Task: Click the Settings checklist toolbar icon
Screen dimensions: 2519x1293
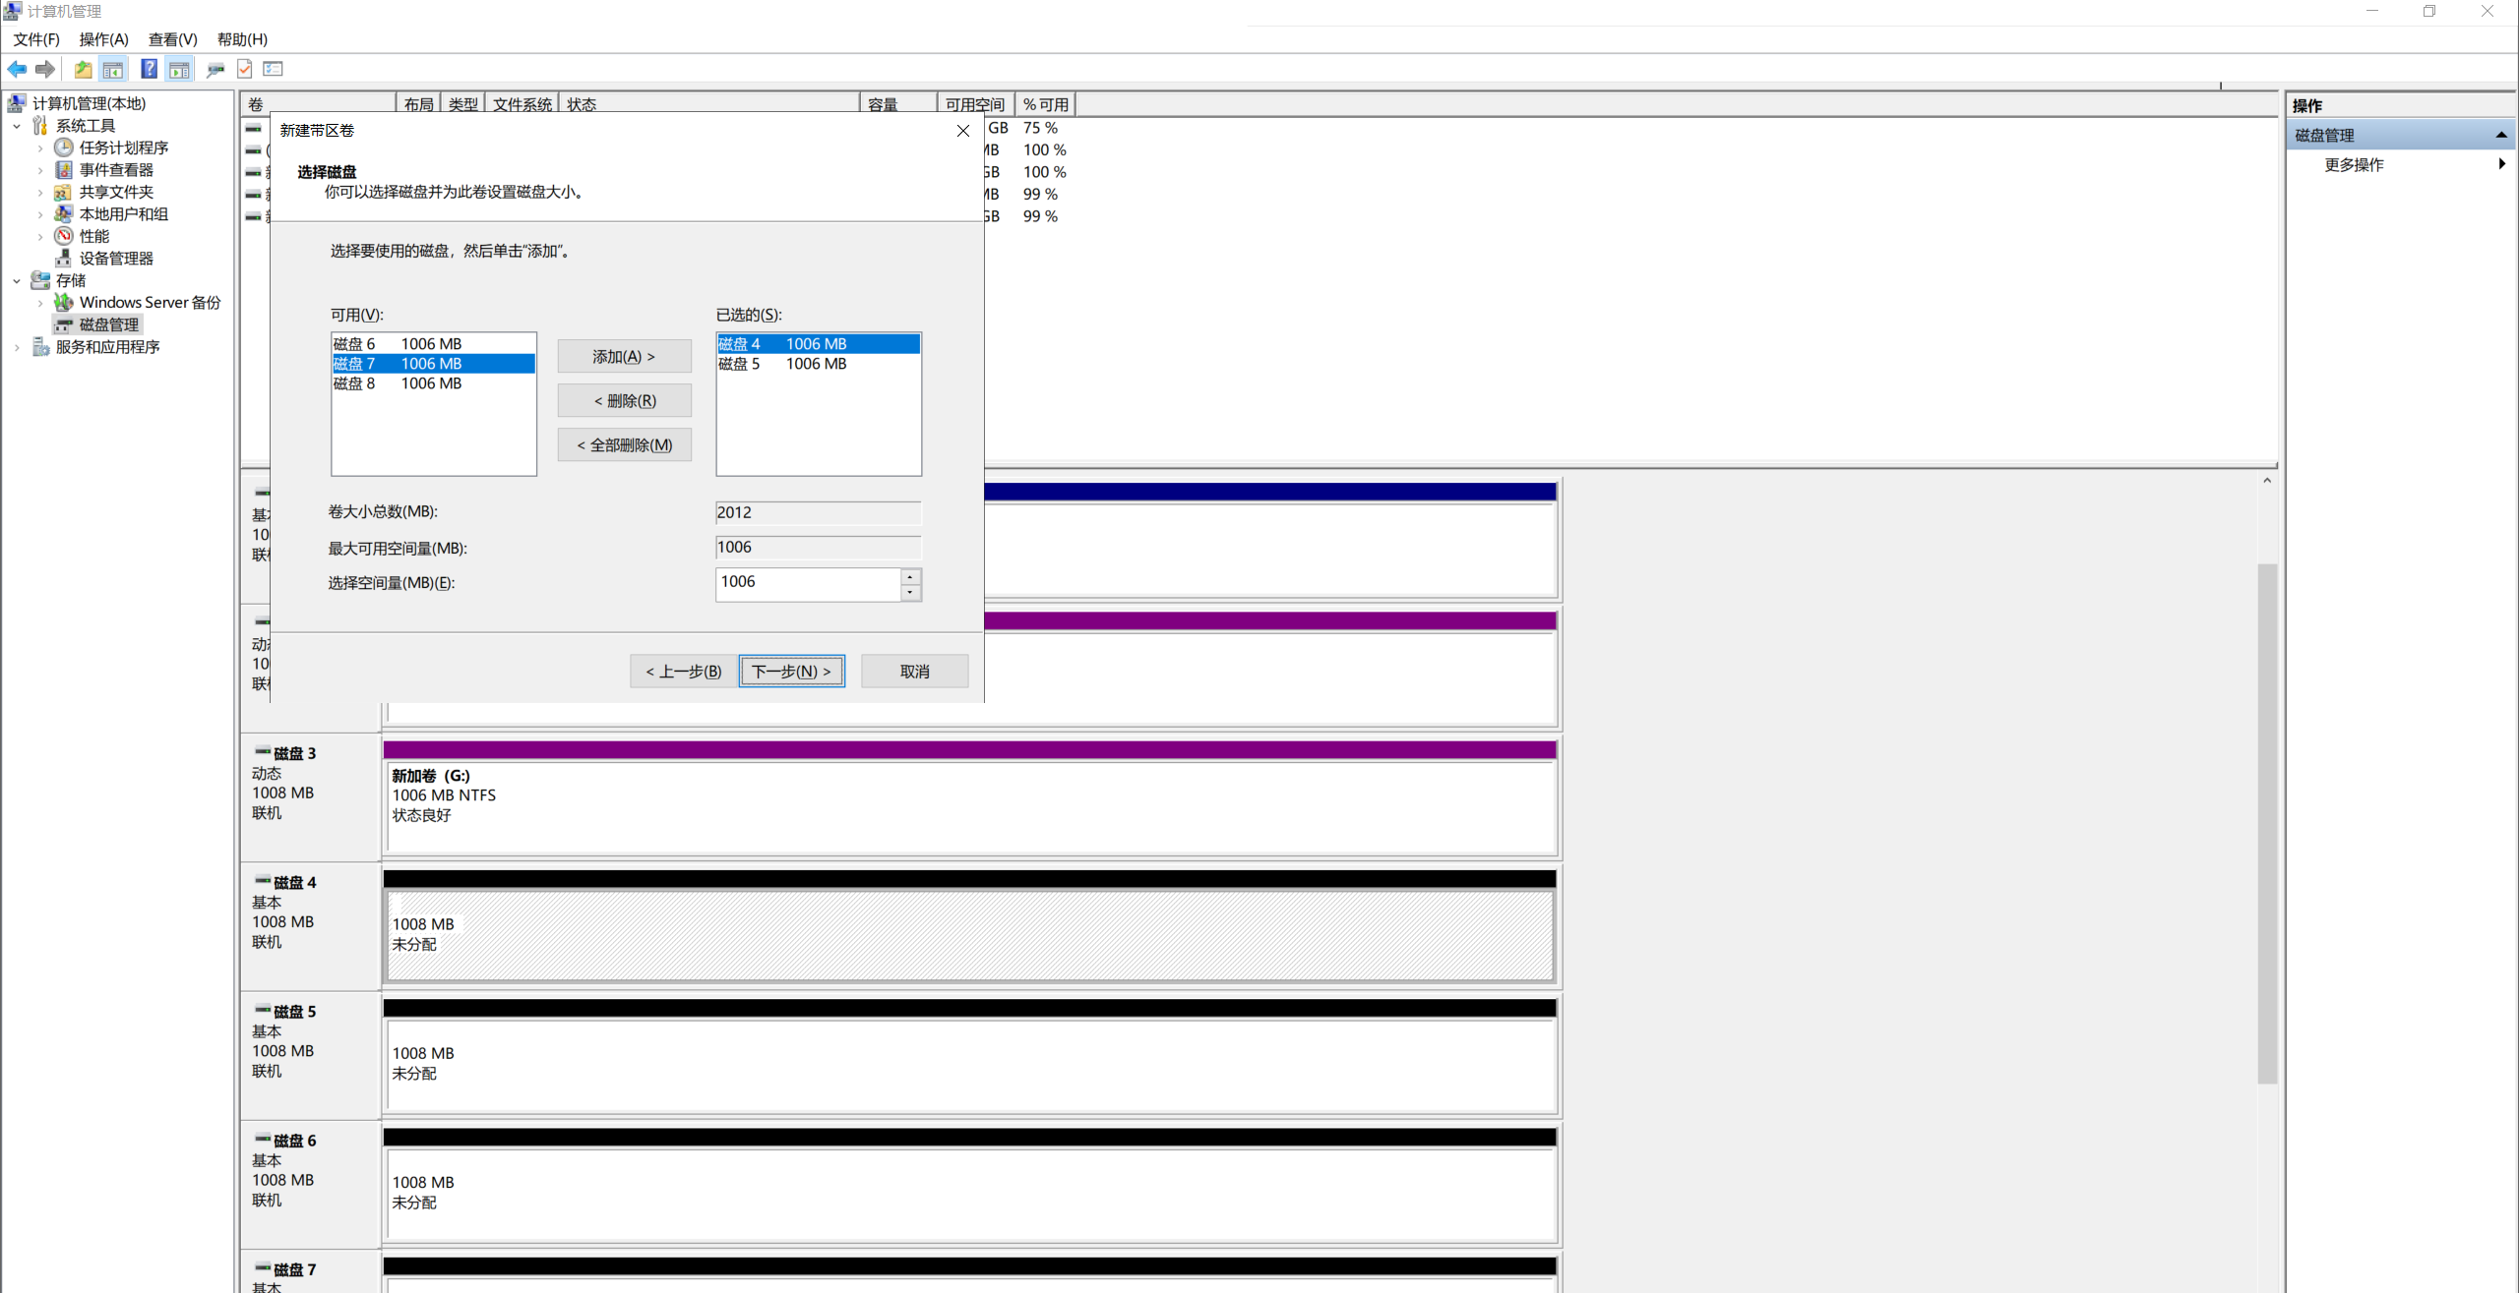Action: 274,69
